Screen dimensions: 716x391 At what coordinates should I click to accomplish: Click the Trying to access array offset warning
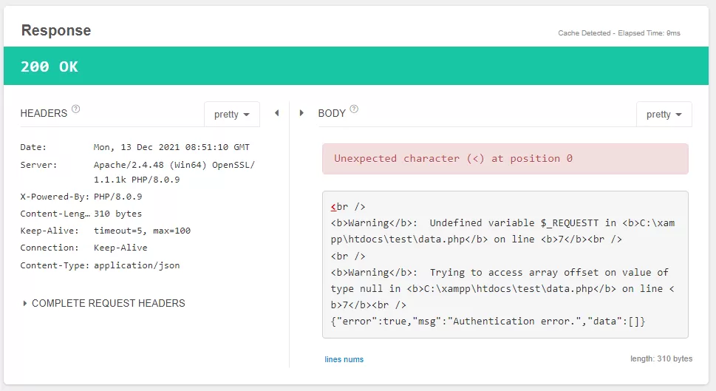502,289
